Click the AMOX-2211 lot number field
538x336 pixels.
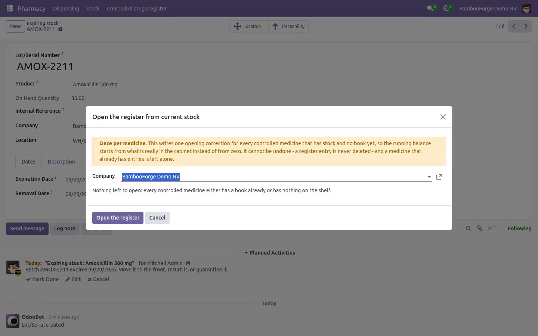[x=45, y=66]
